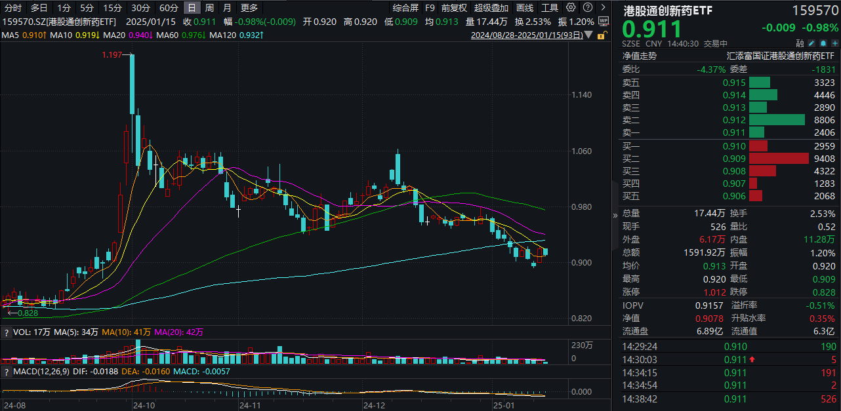The height and width of the screenshot is (411, 841).
Task: Open the 画线 drawing tools
Action: (x=525, y=8)
